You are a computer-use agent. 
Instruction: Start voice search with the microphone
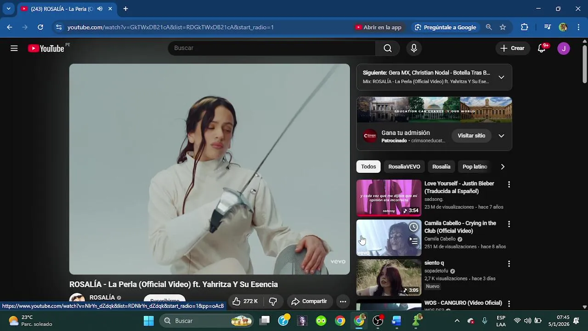point(414,48)
